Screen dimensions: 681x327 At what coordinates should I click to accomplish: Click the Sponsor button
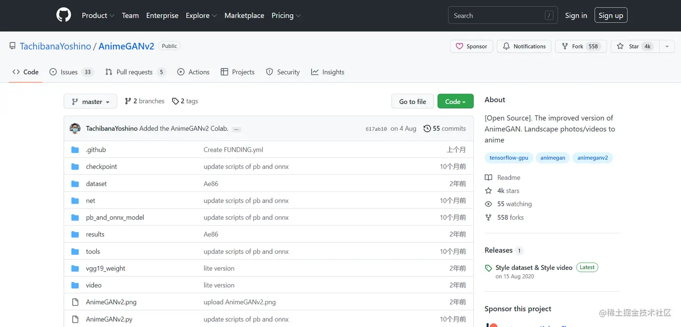point(472,46)
